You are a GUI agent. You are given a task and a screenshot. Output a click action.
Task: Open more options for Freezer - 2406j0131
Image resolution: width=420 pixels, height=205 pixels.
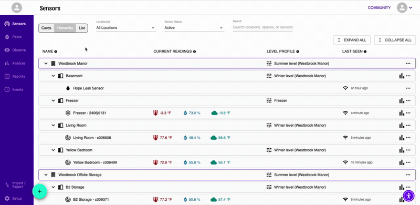[408, 113]
